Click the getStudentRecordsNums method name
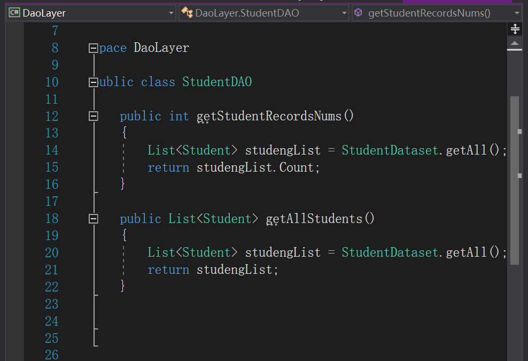The image size is (528, 361). tap(269, 116)
